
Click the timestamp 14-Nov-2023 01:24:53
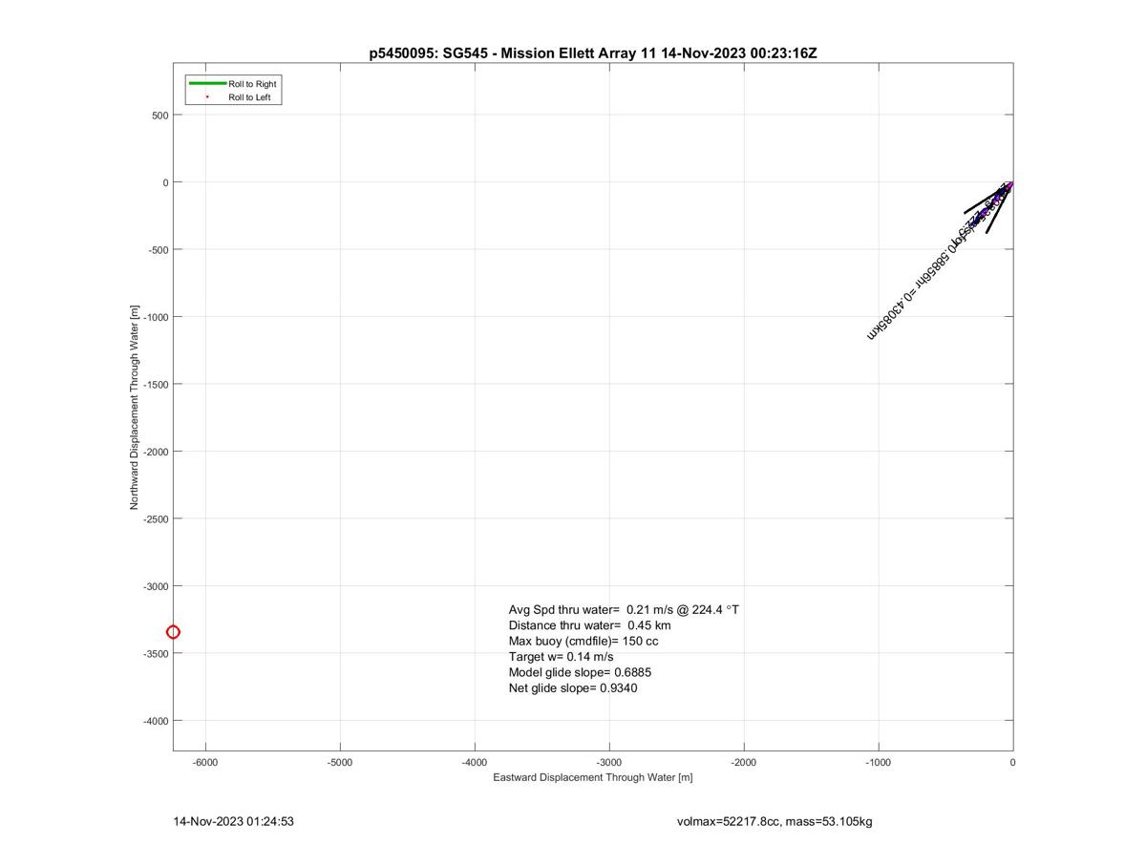point(233,821)
